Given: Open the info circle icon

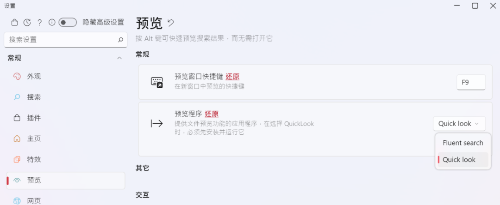Looking at the screenshot, I should pyautogui.click(x=52, y=22).
